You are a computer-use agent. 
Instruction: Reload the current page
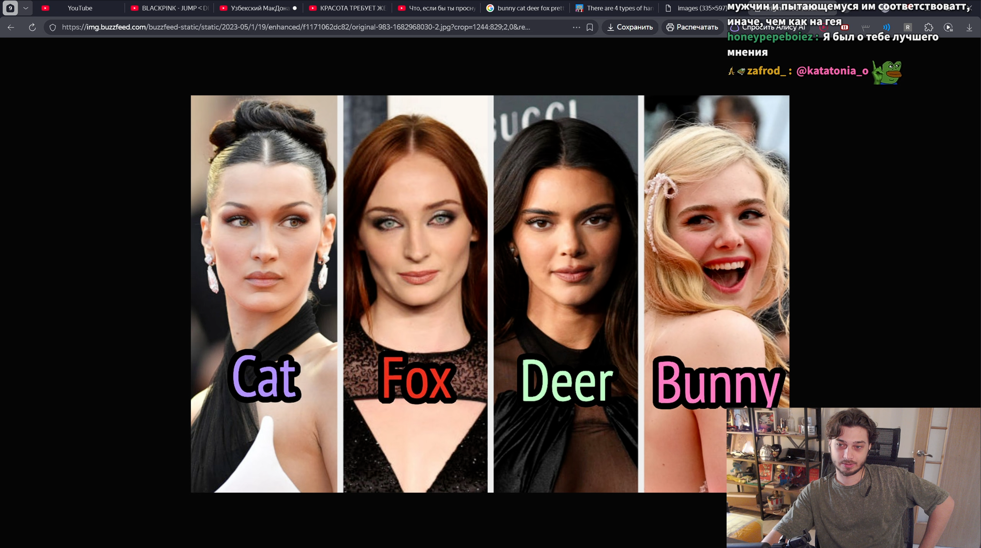pos(32,27)
